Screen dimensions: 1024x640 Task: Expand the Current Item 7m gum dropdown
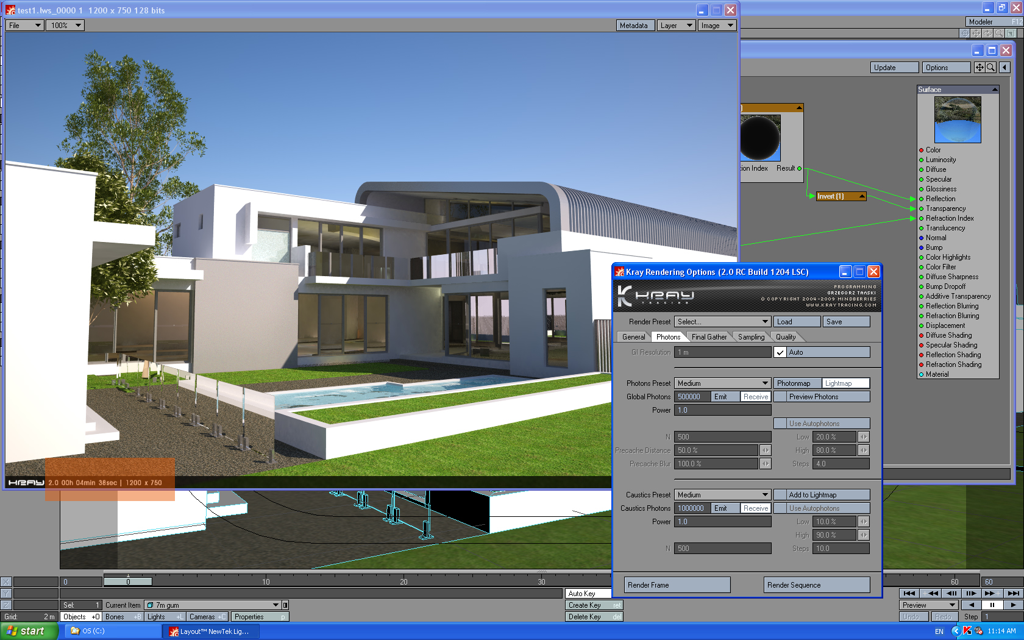click(276, 605)
